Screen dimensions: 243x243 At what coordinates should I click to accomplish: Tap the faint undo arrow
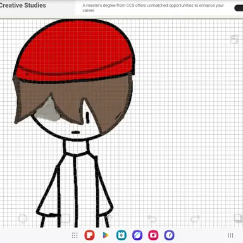click(152, 218)
